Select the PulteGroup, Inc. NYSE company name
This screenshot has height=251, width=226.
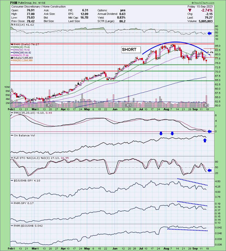32,3
